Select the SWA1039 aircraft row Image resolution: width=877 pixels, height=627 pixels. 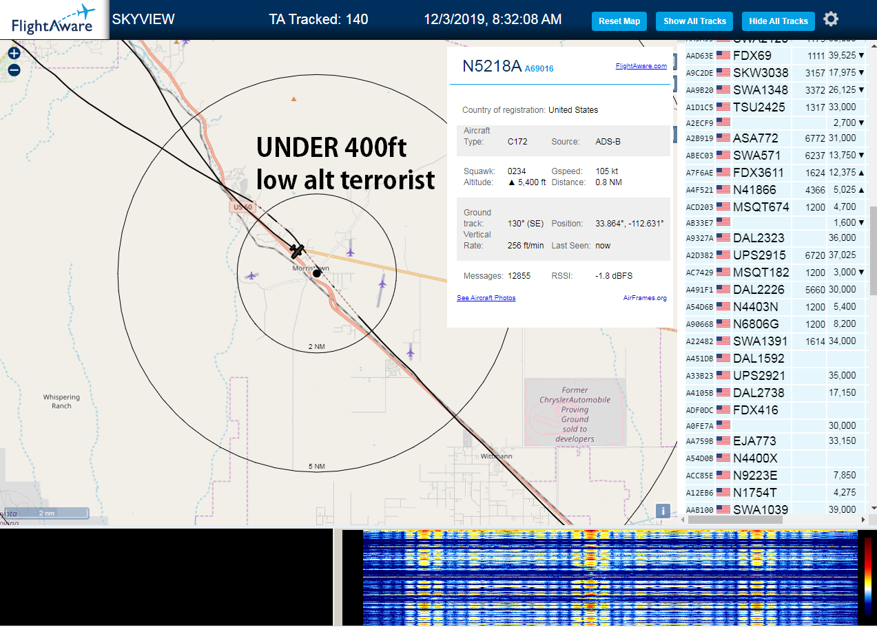point(776,509)
